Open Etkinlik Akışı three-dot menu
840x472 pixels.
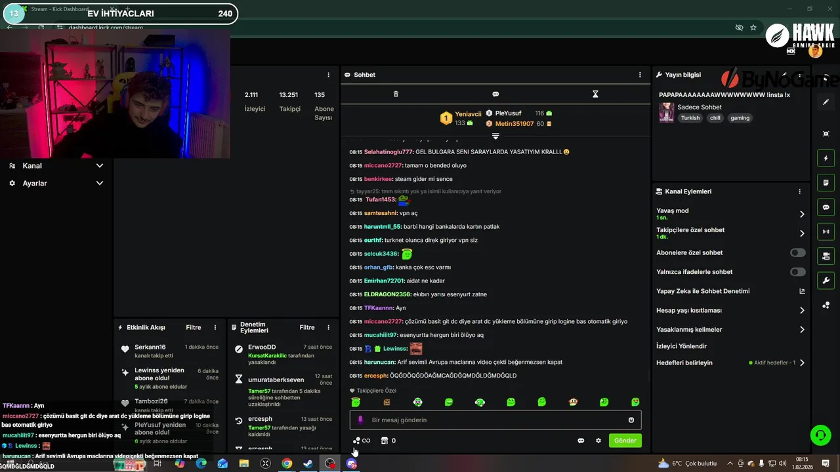tap(215, 327)
